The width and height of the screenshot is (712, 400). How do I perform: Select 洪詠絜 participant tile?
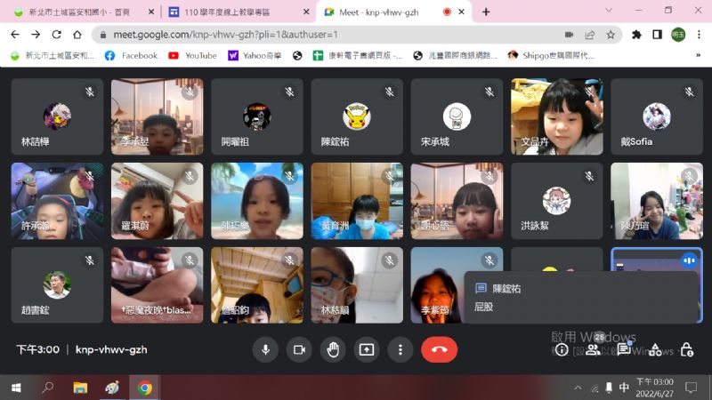point(557,201)
